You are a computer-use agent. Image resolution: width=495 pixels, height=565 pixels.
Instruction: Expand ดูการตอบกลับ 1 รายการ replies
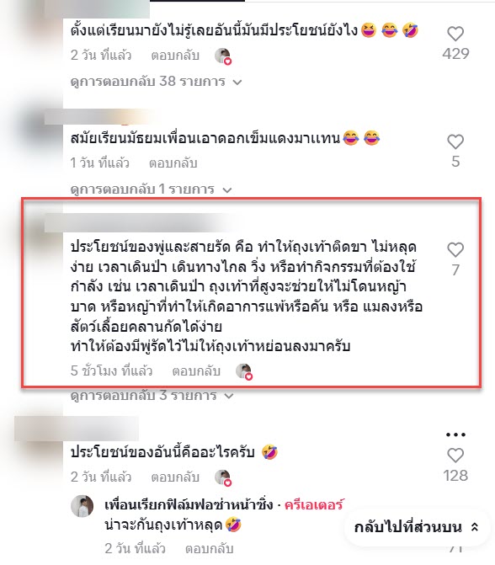151,189
